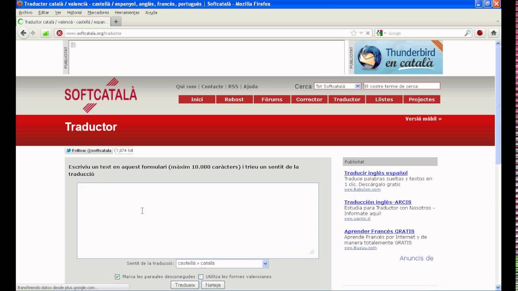This screenshot has height=291, width=518.
Task: Open a new tab with plus button
Action: point(116,22)
